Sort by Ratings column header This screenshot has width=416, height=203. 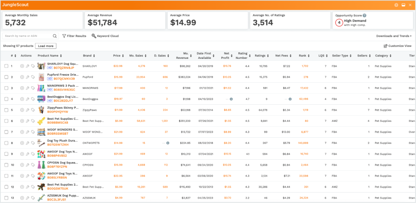pyautogui.click(x=261, y=56)
